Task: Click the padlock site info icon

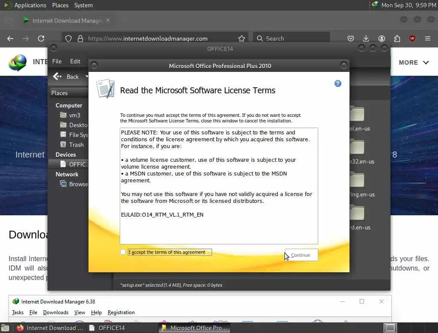Action: [80, 39]
